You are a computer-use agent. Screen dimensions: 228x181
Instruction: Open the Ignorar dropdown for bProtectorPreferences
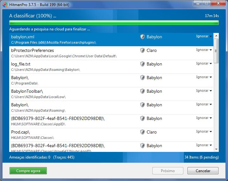(x=204, y=50)
